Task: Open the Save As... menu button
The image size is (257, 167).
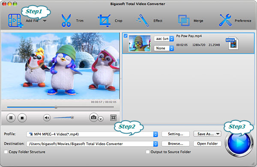Action: click(207, 134)
